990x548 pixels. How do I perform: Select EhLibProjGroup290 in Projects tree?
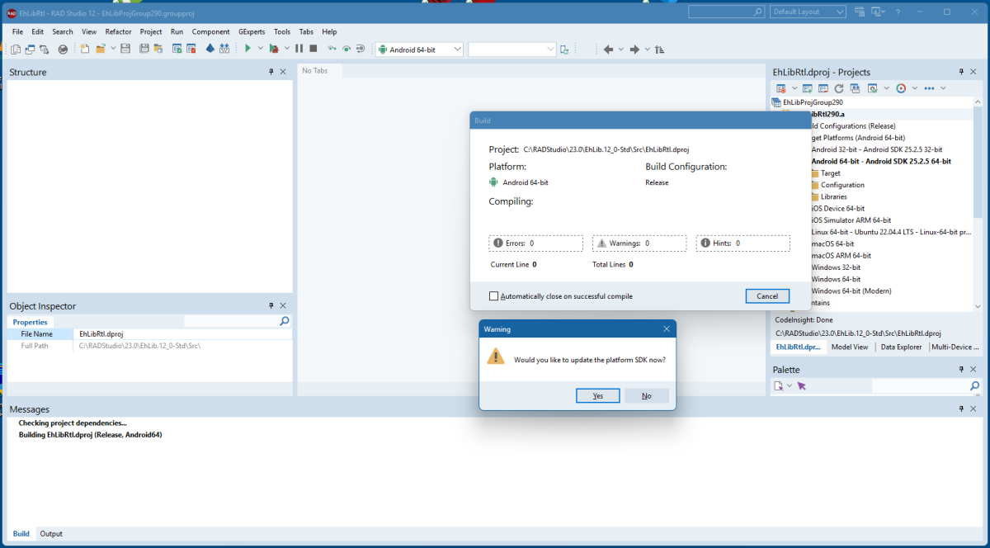click(813, 102)
